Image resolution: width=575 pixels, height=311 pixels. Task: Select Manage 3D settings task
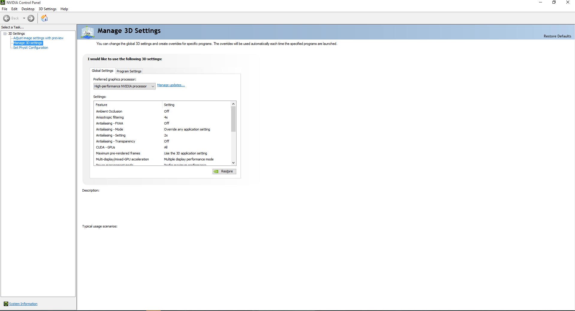coord(28,43)
